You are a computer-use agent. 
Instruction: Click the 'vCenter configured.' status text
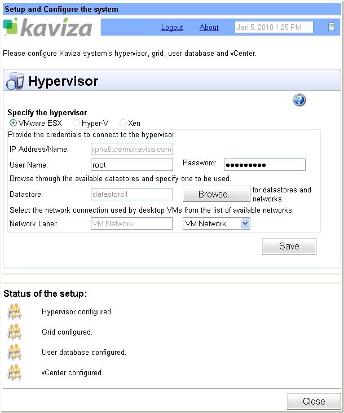point(72,373)
